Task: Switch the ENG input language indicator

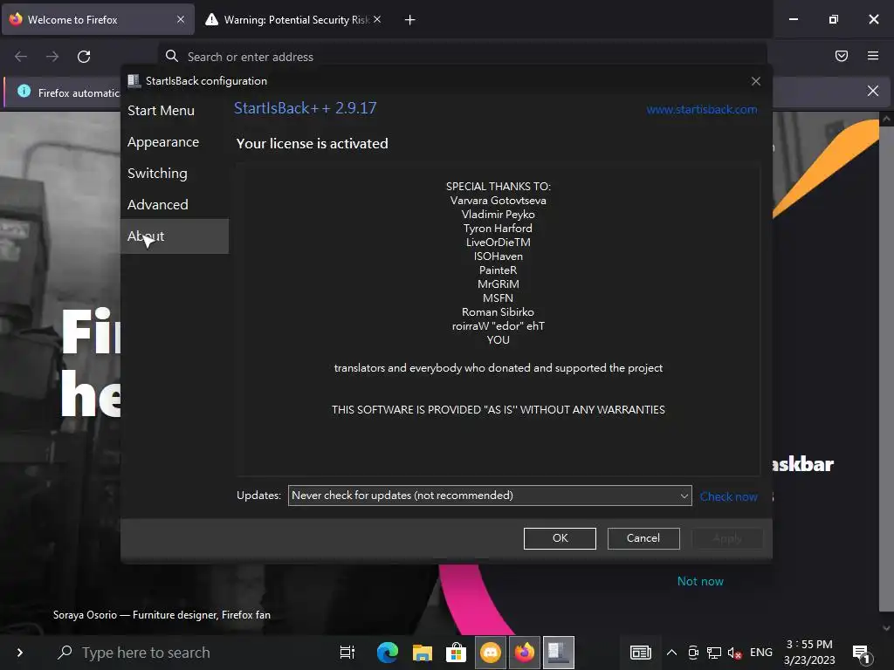Action: (761, 653)
